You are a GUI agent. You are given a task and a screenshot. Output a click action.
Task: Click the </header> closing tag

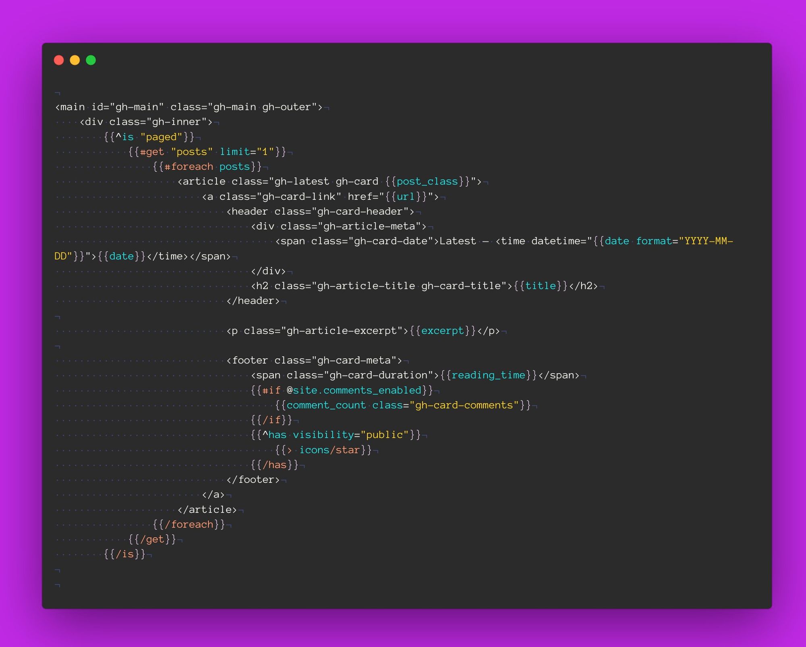(253, 301)
